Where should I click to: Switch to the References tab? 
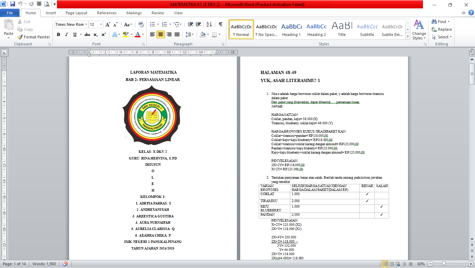[x=107, y=13]
